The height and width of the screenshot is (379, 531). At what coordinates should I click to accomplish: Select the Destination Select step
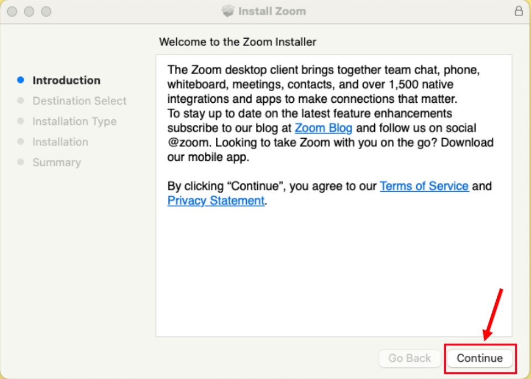79,101
